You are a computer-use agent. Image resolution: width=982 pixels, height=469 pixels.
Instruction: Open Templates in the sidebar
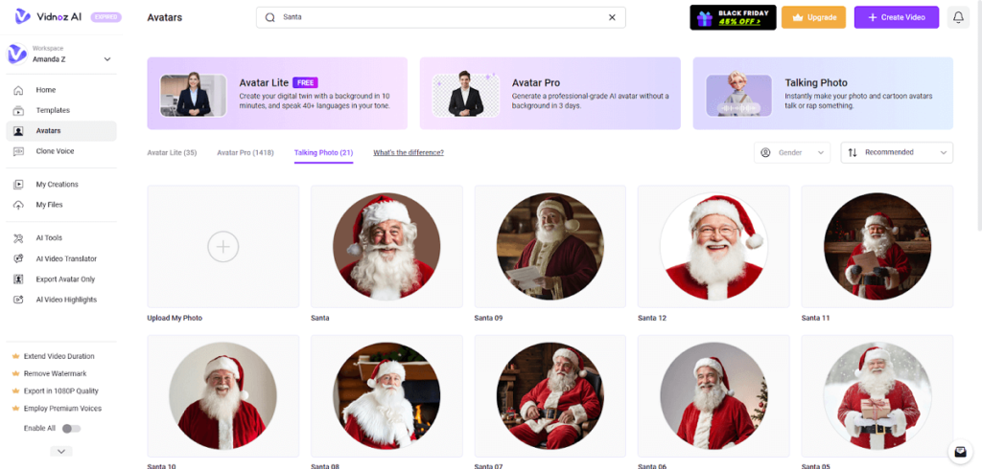point(60,111)
